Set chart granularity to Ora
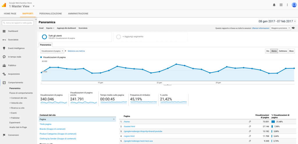The image size is (298, 144). pos(267,51)
